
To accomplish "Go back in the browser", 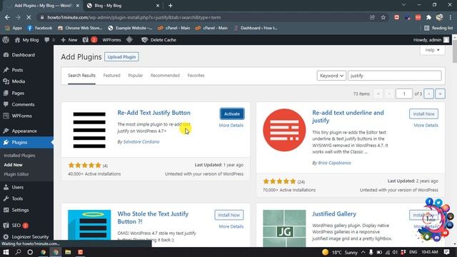I will (7, 17).
